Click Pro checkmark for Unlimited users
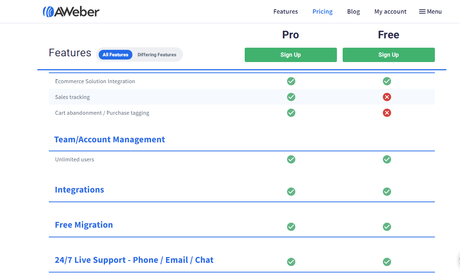 (x=291, y=159)
